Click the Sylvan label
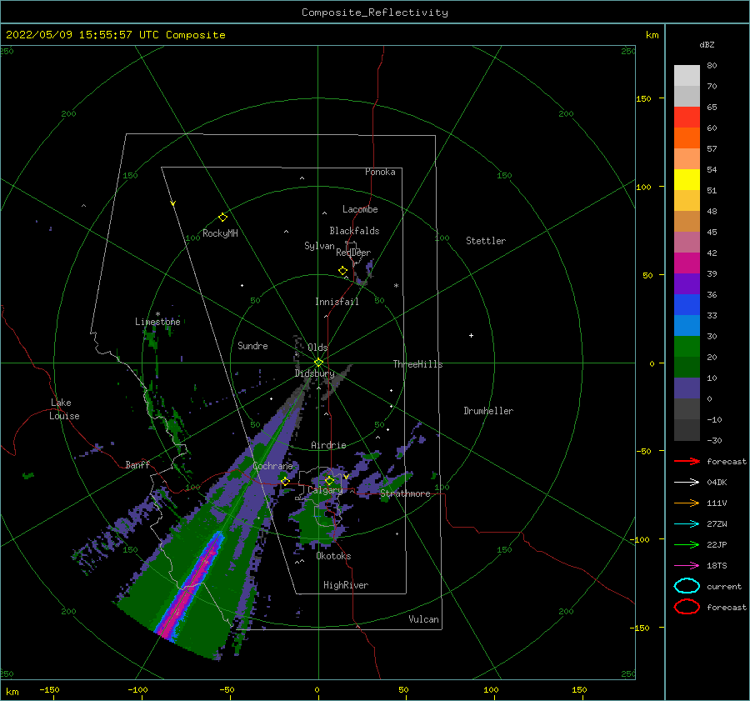The height and width of the screenshot is (701, 750). point(319,246)
